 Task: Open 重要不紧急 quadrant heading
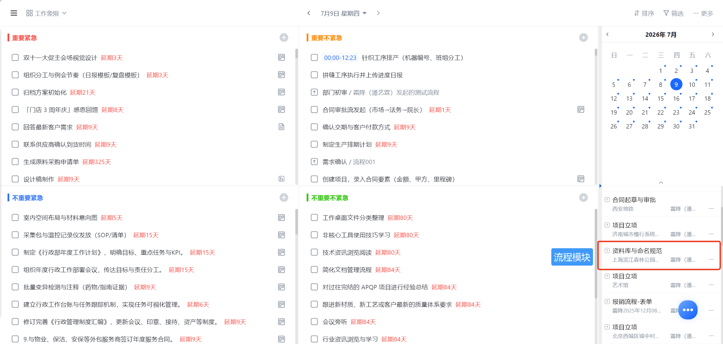tap(327, 38)
